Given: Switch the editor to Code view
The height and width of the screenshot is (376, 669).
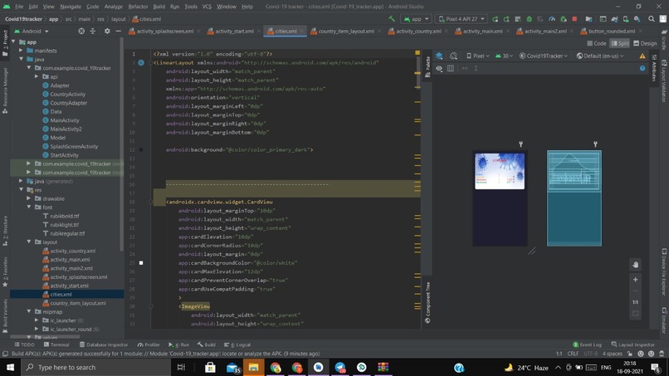Looking at the screenshot, I should (597, 43).
